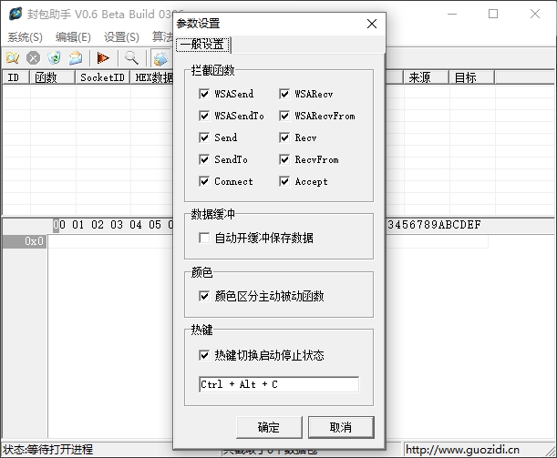This screenshot has height=458, width=557.
Task: Click the recycle bin refresh toolbar icon
Action: [55, 58]
